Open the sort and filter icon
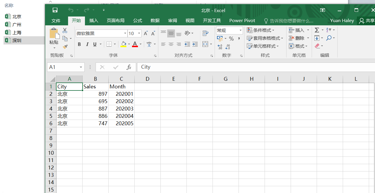The width and height of the screenshot is (375, 193). coord(329,30)
